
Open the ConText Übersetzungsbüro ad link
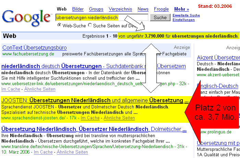[x=35, y=48]
